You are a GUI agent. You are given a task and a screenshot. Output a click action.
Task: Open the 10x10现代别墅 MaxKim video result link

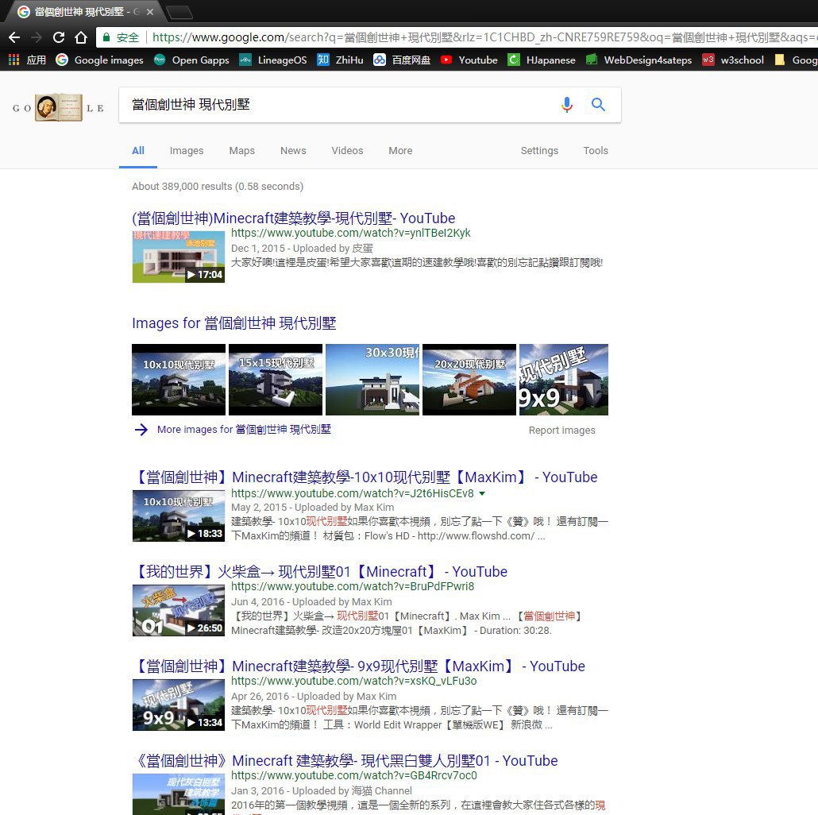[365, 477]
